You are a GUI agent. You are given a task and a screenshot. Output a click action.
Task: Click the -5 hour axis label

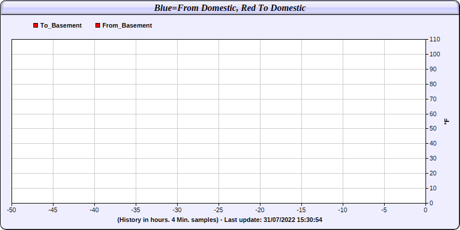(384, 210)
